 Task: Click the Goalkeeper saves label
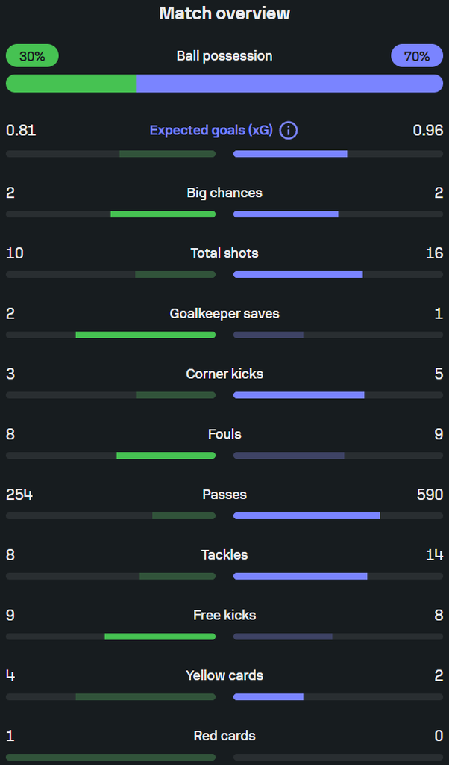pyautogui.click(x=224, y=313)
